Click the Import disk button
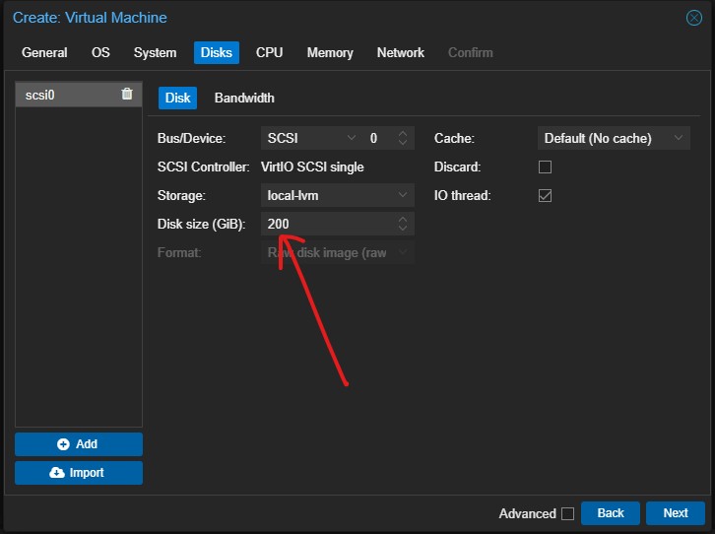 79,473
